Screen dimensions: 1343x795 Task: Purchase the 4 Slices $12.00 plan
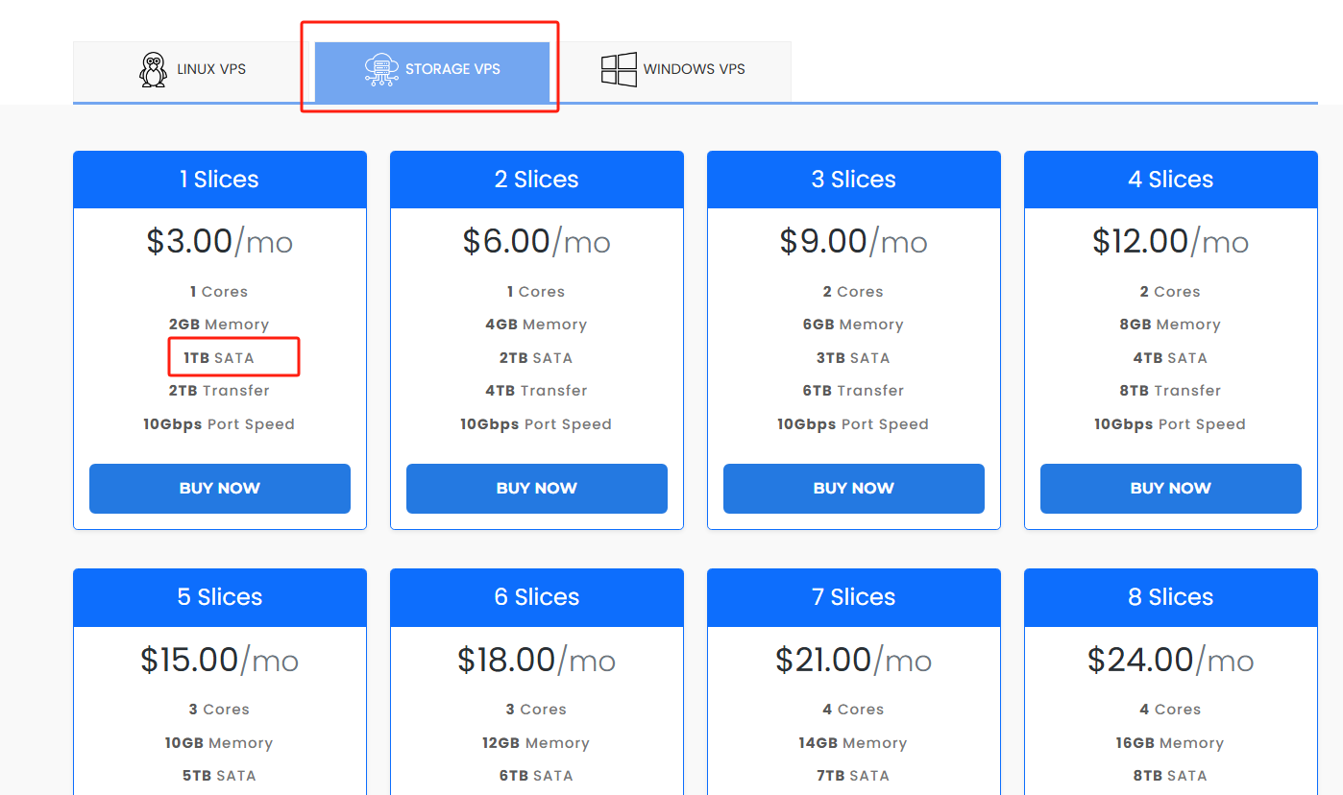1170,488
